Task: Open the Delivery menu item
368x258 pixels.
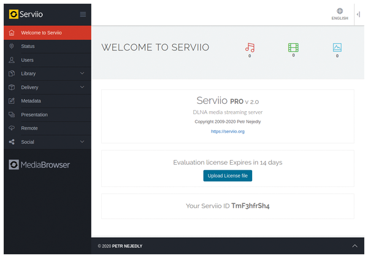Action: point(47,87)
